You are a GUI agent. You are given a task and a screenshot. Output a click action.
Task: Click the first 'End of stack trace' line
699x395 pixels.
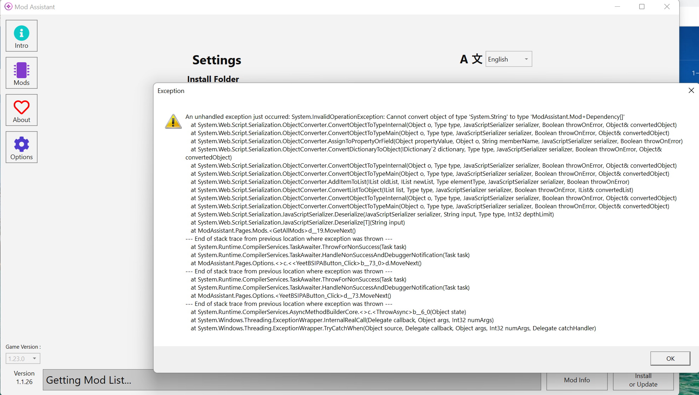click(289, 239)
